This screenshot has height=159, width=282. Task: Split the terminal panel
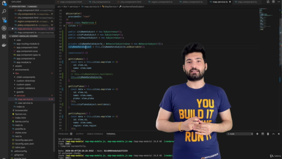(x=263, y=134)
